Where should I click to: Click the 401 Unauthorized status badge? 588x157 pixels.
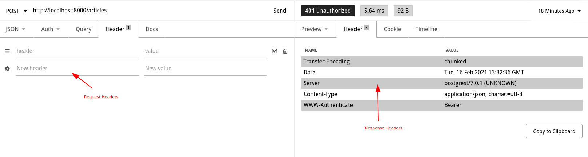click(327, 11)
